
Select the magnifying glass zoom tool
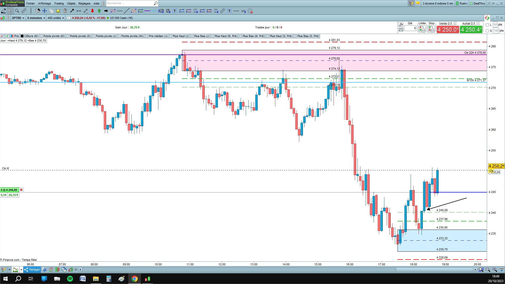[17, 11]
